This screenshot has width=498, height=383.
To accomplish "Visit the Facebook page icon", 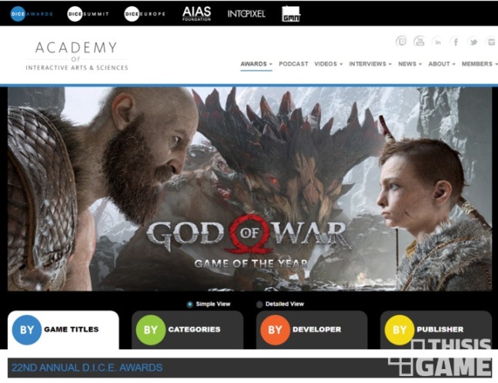I will coord(455,42).
